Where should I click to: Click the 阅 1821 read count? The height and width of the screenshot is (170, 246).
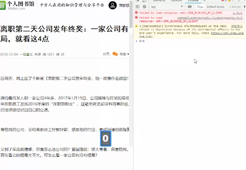coord(48,55)
